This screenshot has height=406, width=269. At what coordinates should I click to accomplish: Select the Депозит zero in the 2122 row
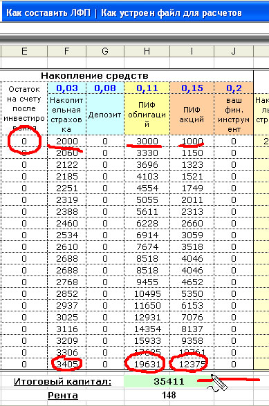[x=105, y=164]
